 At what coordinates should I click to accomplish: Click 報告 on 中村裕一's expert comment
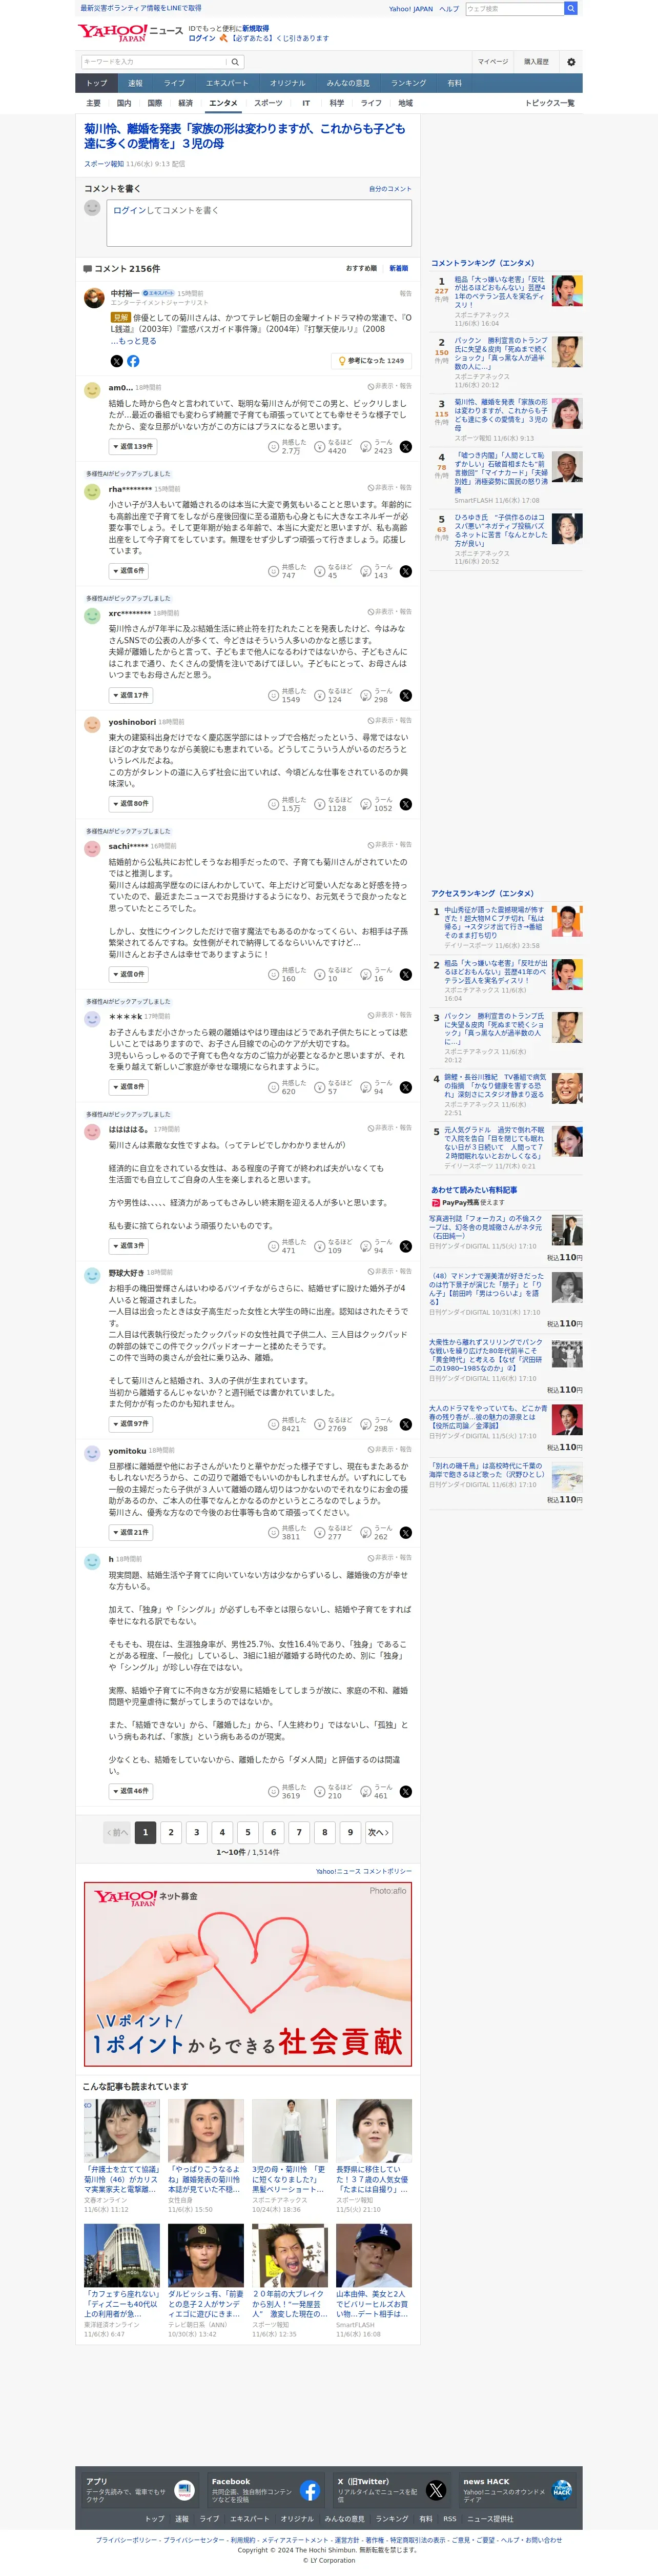(x=405, y=294)
